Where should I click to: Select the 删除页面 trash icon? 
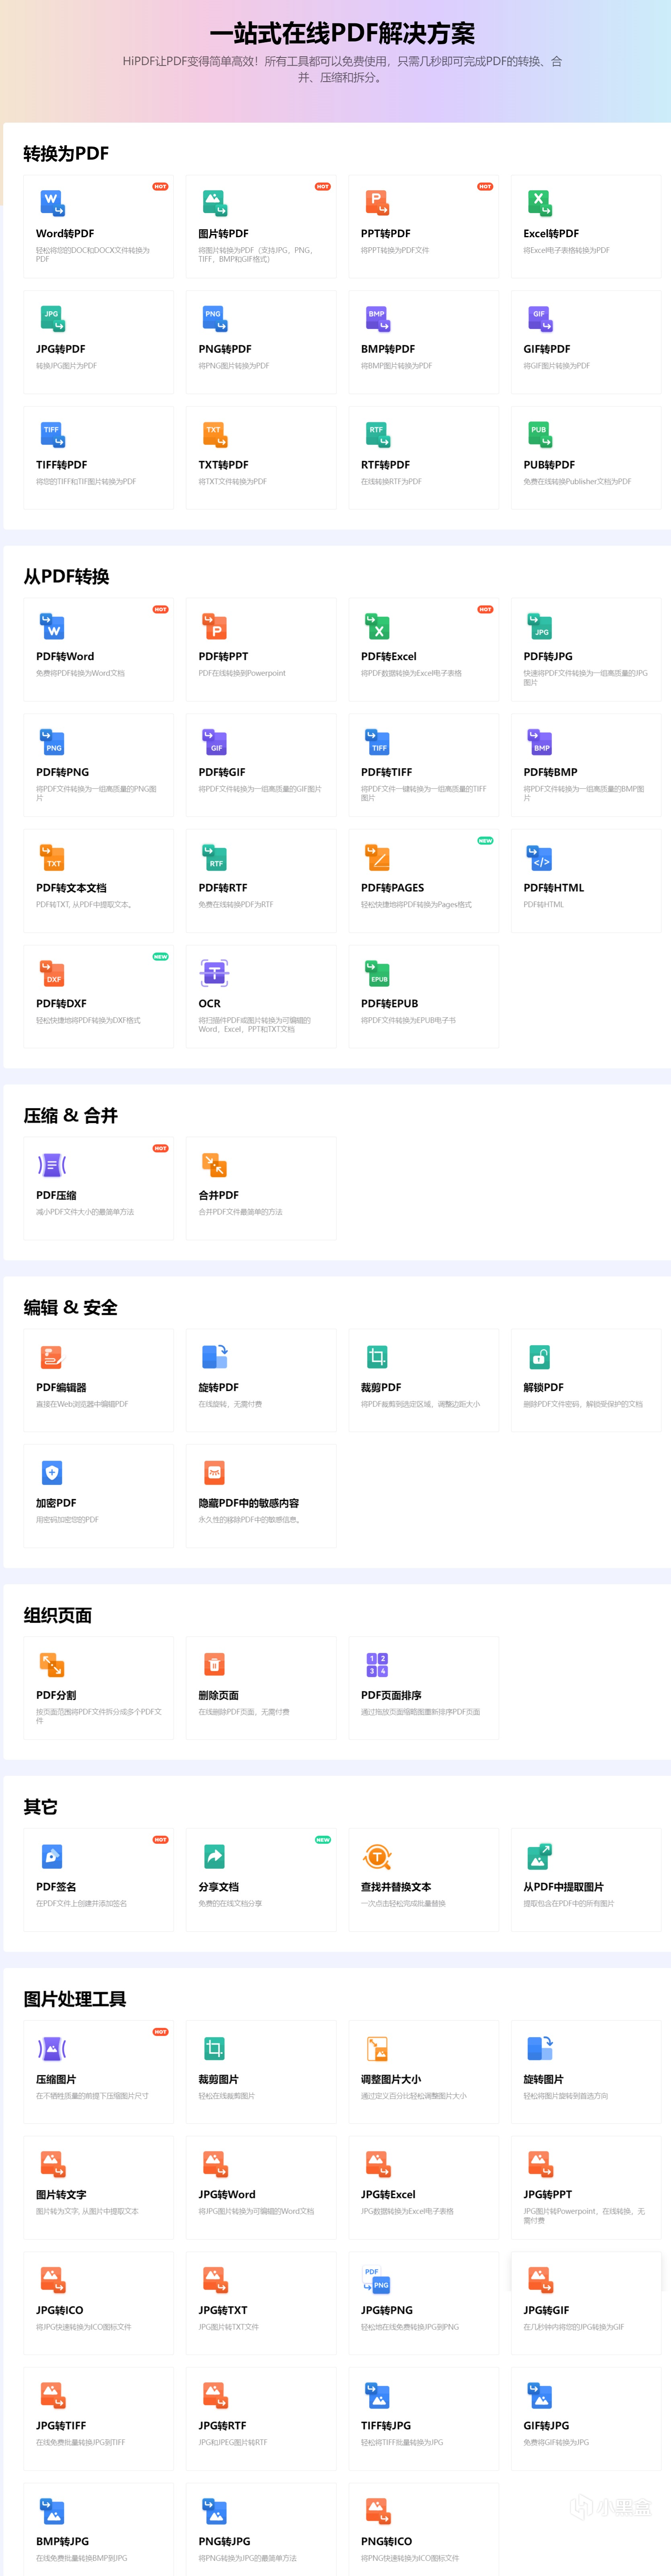pyautogui.click(x=214, y=1665)
